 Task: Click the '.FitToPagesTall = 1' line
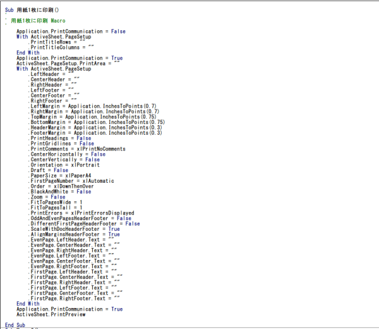pos(56,208)
